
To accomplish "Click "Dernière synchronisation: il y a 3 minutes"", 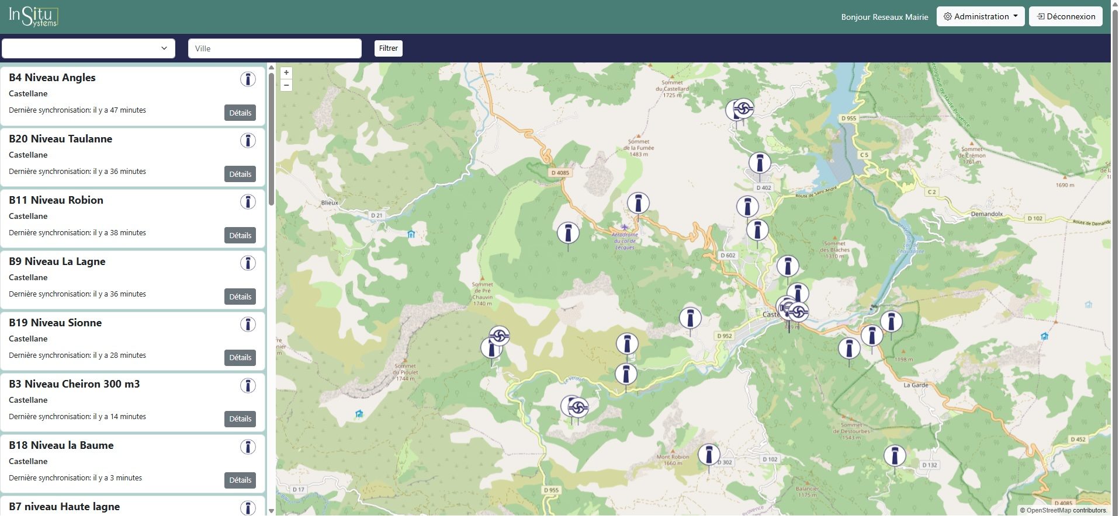I will click(75, 478).
